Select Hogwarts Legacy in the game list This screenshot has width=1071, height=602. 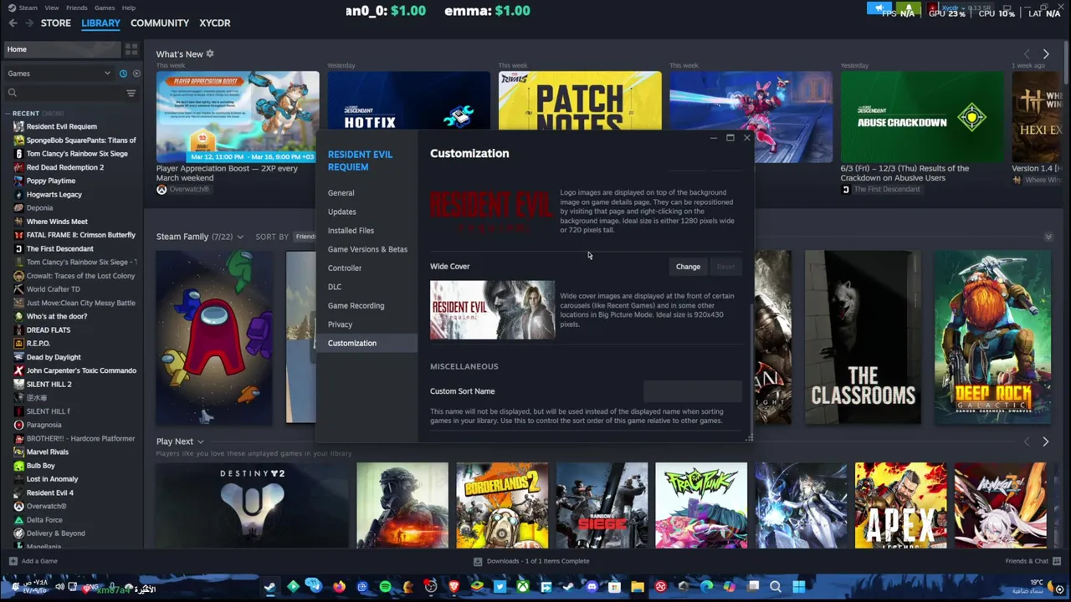click(54, 195)
